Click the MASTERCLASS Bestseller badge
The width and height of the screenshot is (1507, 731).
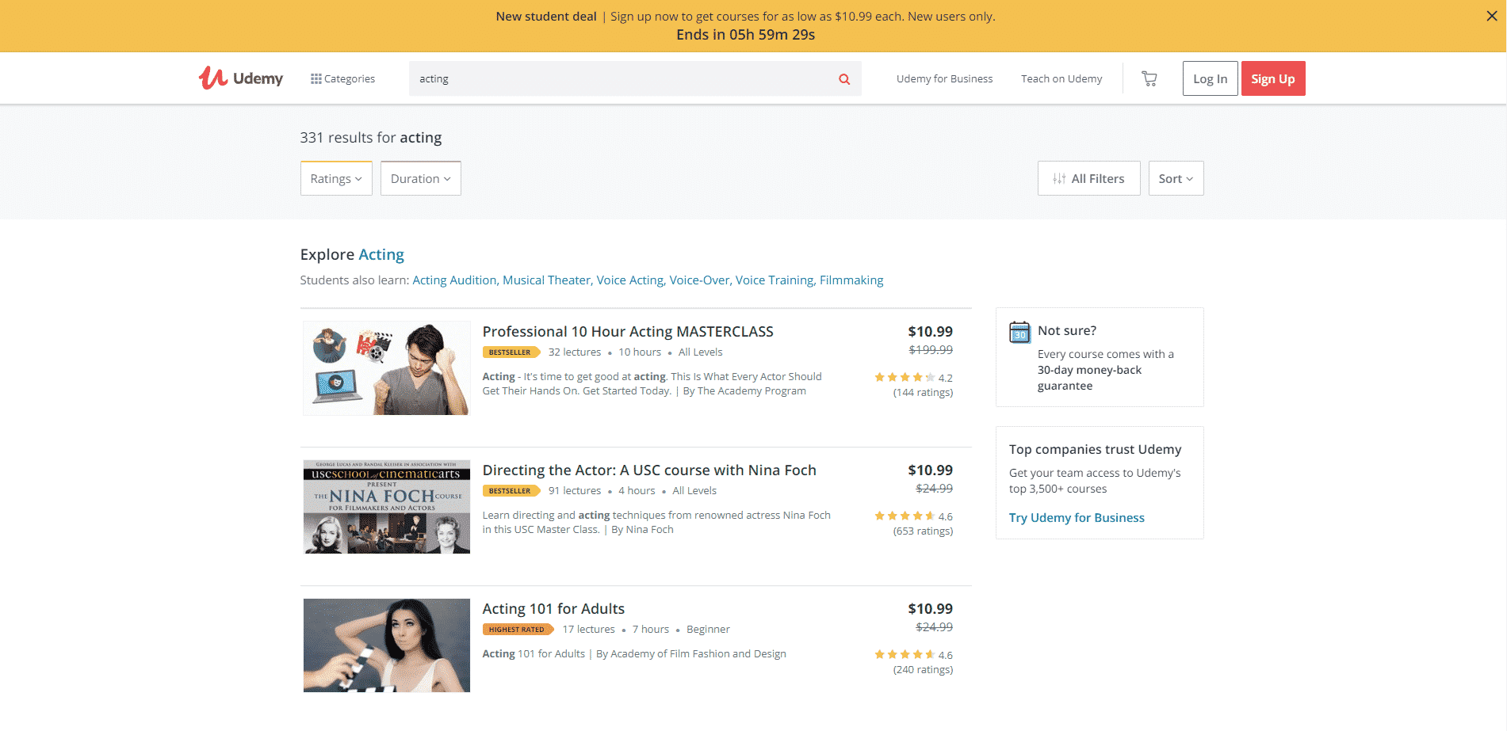(511, 352)
